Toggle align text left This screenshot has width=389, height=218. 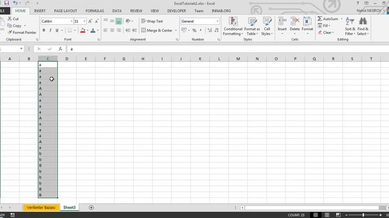coord(105,30)
